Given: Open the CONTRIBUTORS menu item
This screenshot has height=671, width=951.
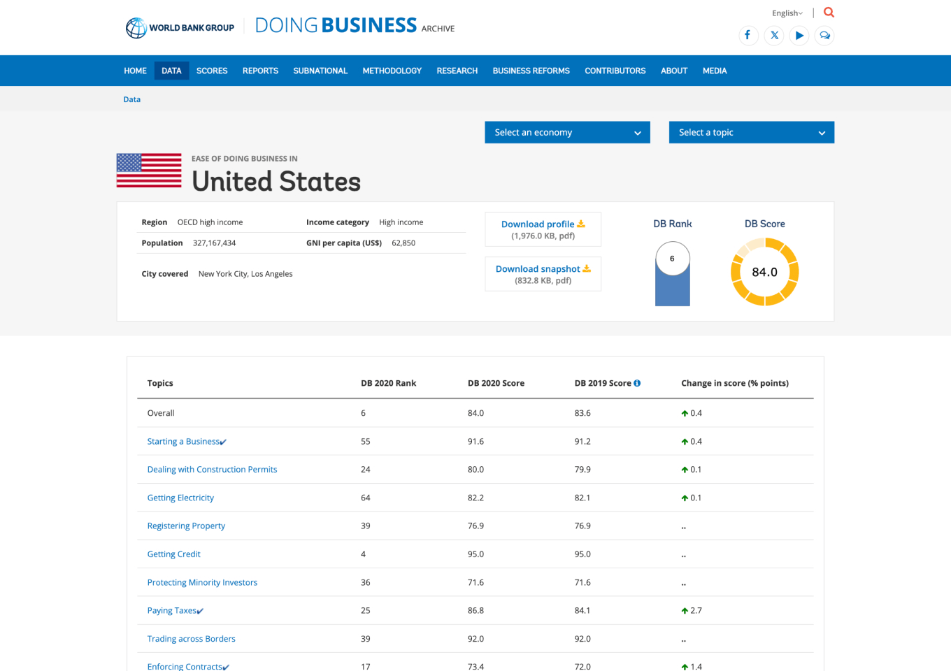Looking at the screenshot, I should pyautogui.click(x=615, y=71).
